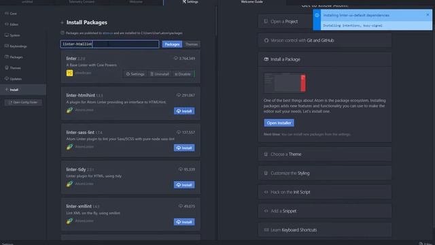Image resolution: width=435 pixels, height=245 pixels.
Task: Click the linter-tidy author avatar icon
Action: point(69,184)
